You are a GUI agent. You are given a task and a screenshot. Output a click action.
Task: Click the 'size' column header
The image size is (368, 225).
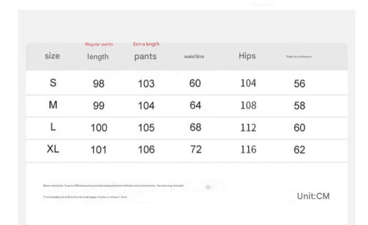coord(52,56)
